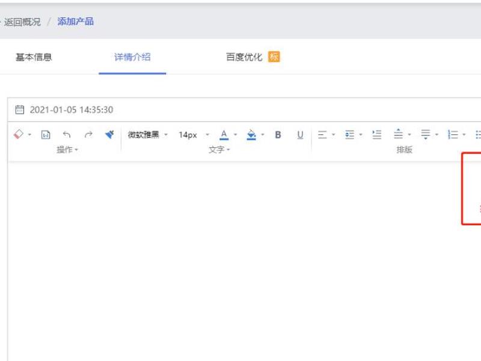Image resolution: width=481 pixels, height=361 pixels.
Task: Open the indent options dropdown arrow
Action: point(361,134)
